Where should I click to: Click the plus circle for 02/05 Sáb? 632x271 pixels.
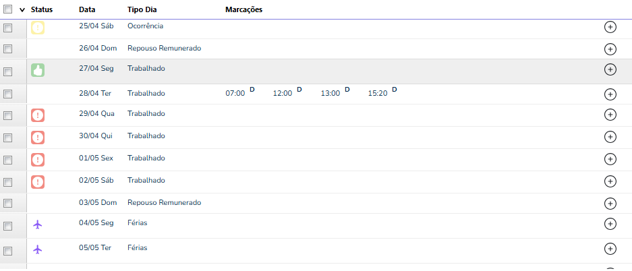[610, 181]
